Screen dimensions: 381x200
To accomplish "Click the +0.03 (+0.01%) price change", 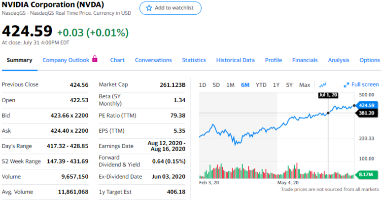I will pyautogui.click(x=93, y=33).
